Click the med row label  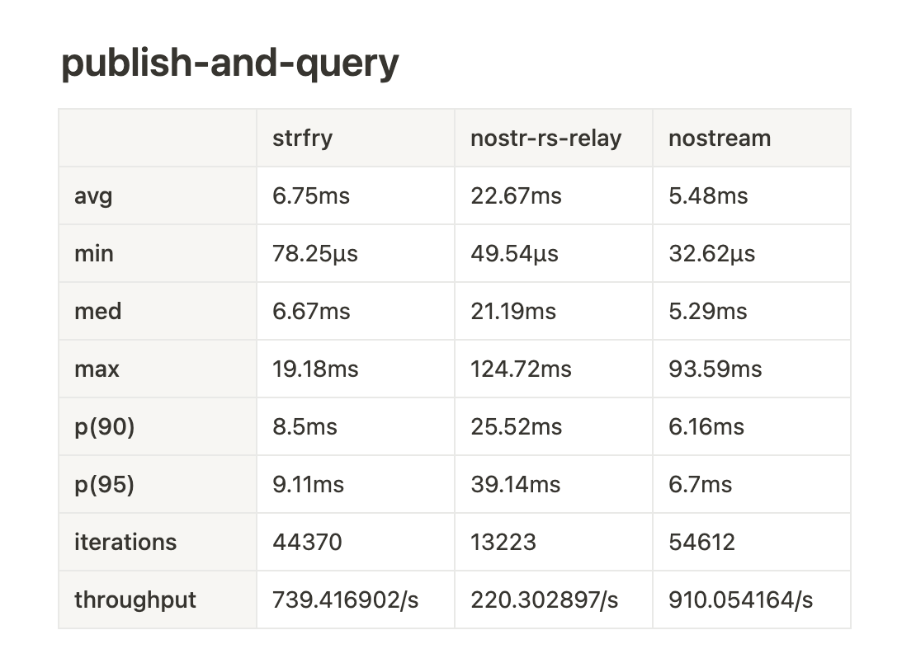97,311
